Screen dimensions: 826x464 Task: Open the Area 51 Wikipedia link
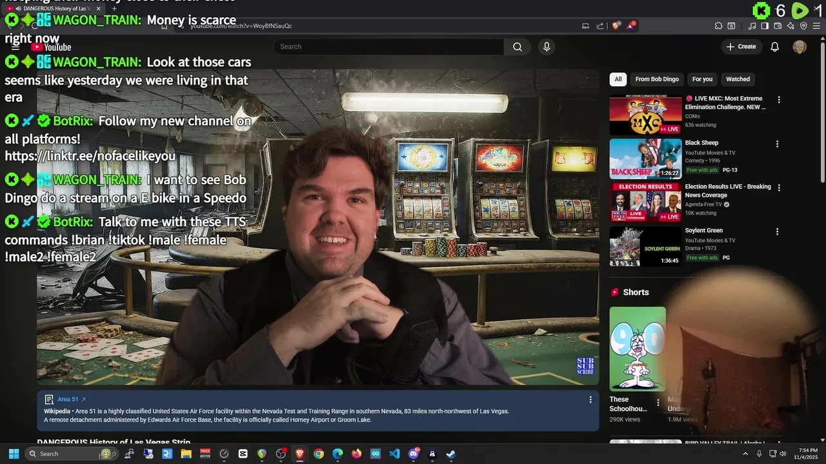click(x=72, y=400)
